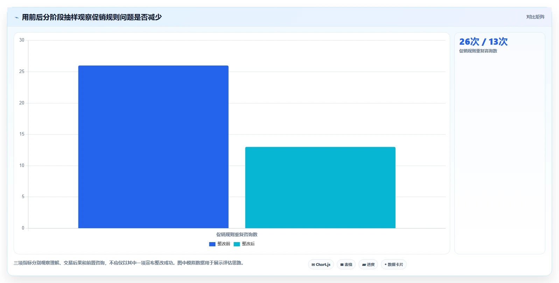
Task: Open the 对比矩阵 label in header
Action: tap(535, 17)
